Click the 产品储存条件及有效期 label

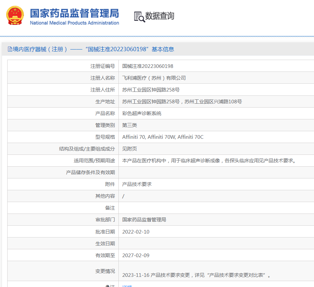tap(90, 173)
